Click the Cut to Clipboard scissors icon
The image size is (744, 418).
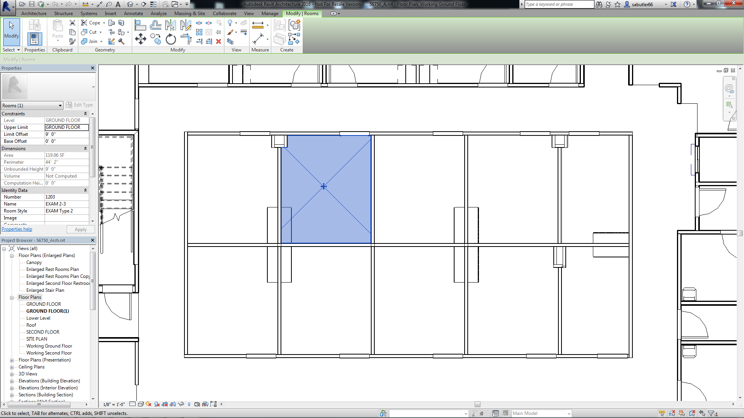(x=72, y=23)
